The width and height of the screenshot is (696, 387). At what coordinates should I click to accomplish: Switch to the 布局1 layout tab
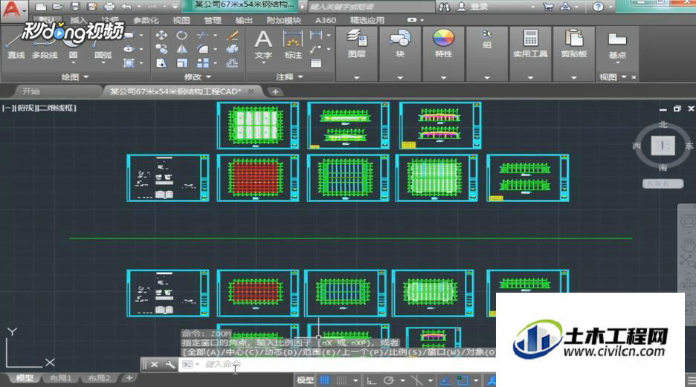pyautogui.click(x=61, y=378)
